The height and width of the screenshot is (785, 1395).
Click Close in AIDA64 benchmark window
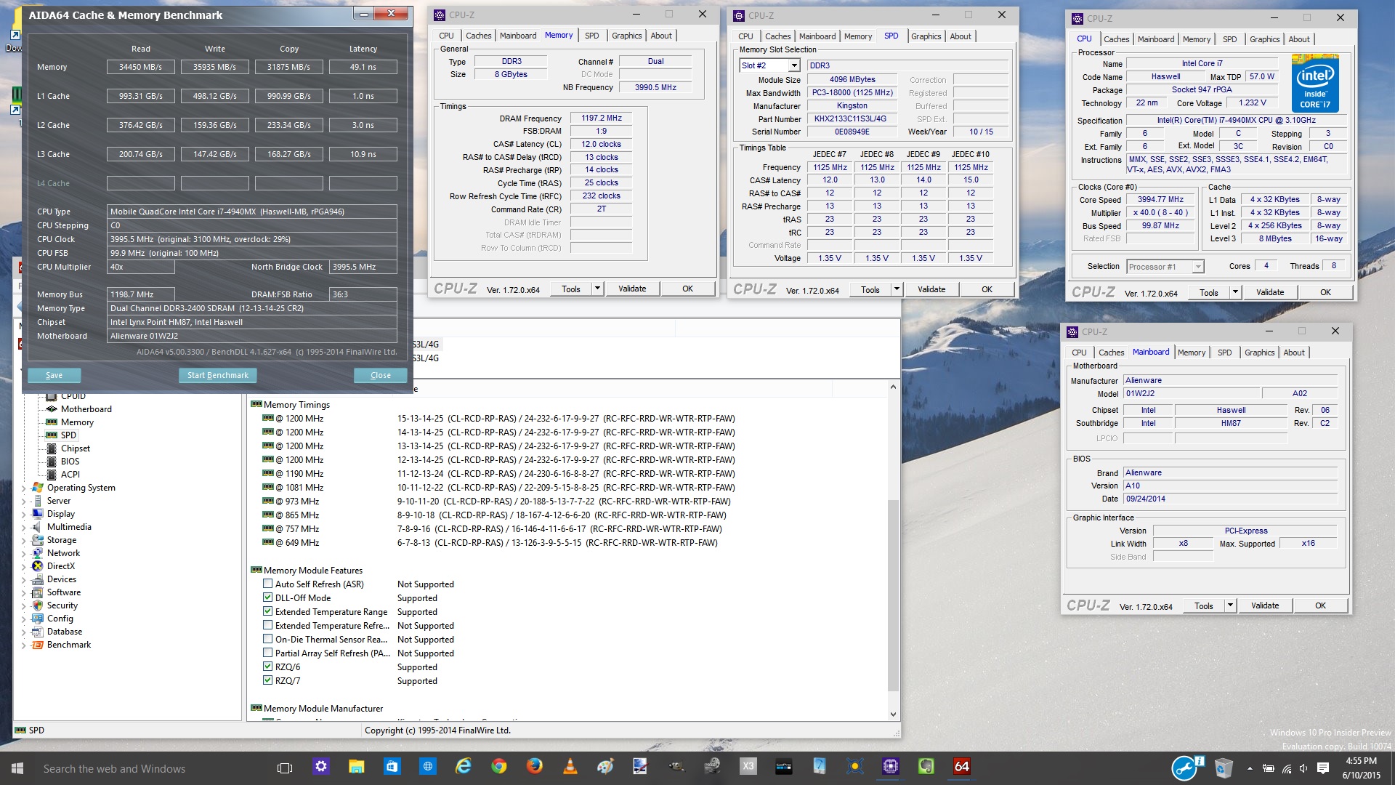380,375
